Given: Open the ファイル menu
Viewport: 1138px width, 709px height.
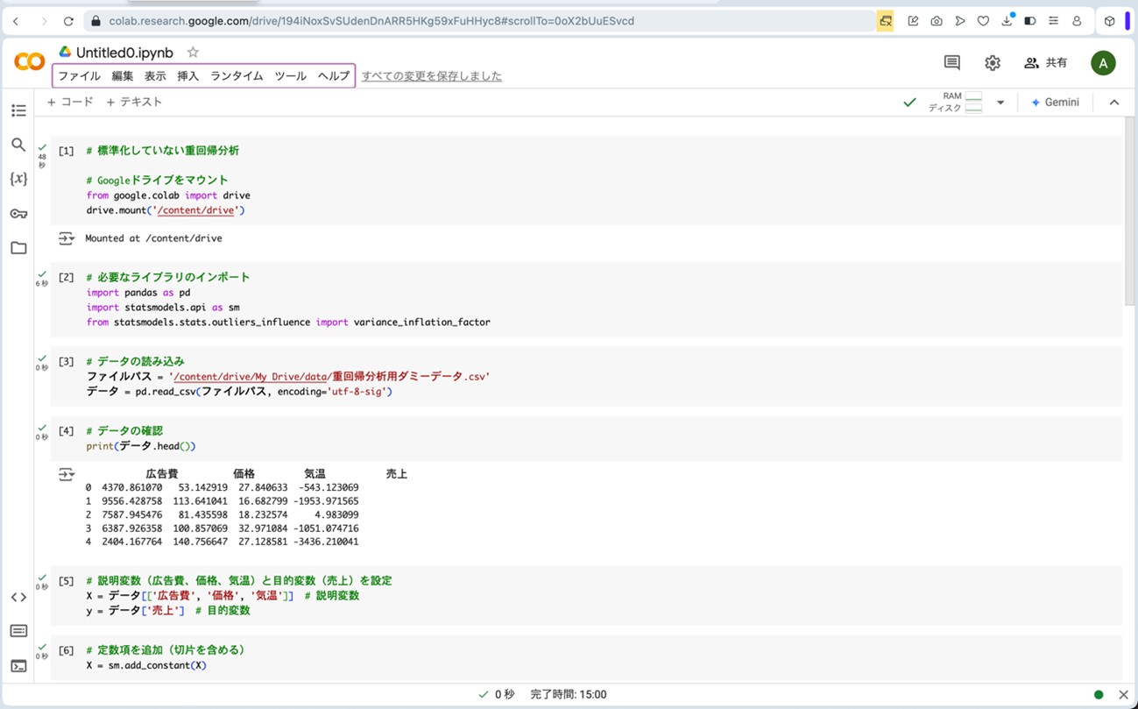Looking at the screenshot, I should [79, 76].
